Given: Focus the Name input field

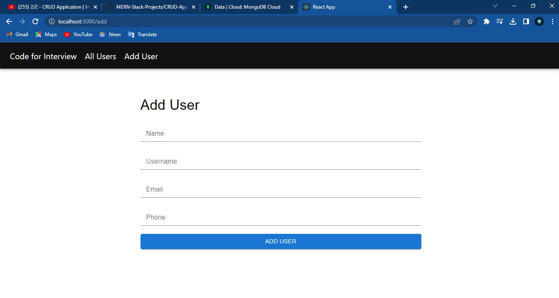Looking at the screenshot, I should [281, 134].
